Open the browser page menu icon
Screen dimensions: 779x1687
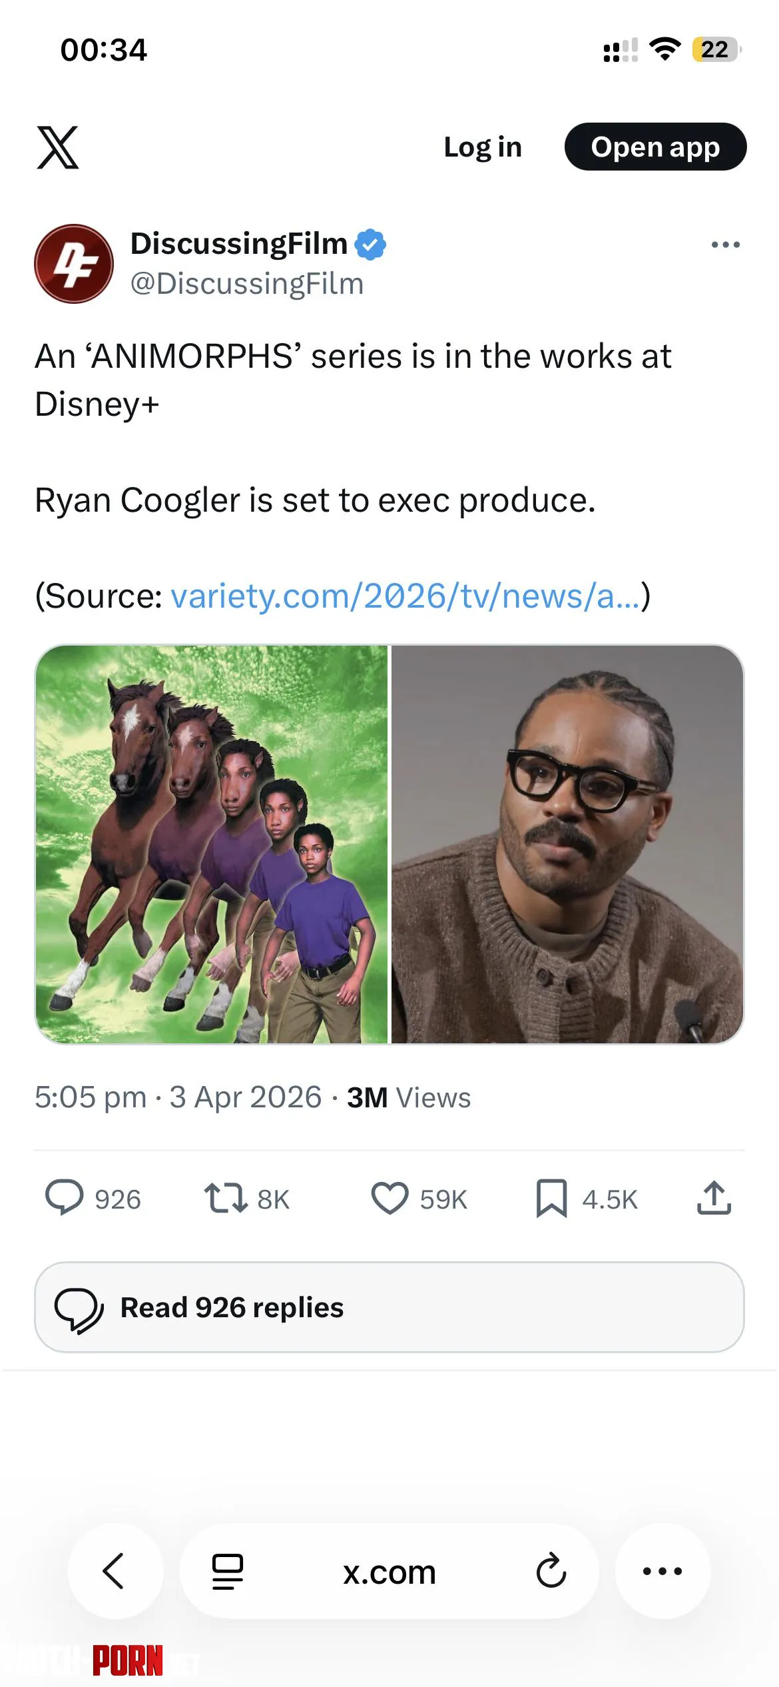click(x=228, y=1571)
